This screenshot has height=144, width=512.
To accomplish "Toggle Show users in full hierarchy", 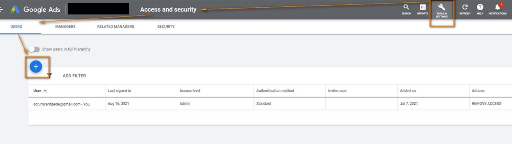I will (34, 49).
